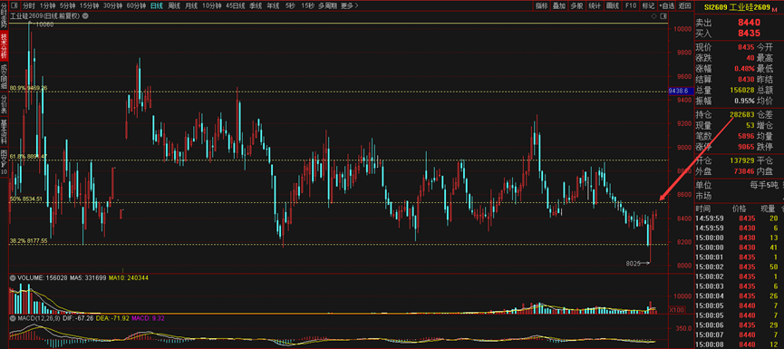Image resolution: width=784 pixels, height=349 pixels.
Task: Toggle 自选 watchlist for this contract
Action: [x=666, y=6]
